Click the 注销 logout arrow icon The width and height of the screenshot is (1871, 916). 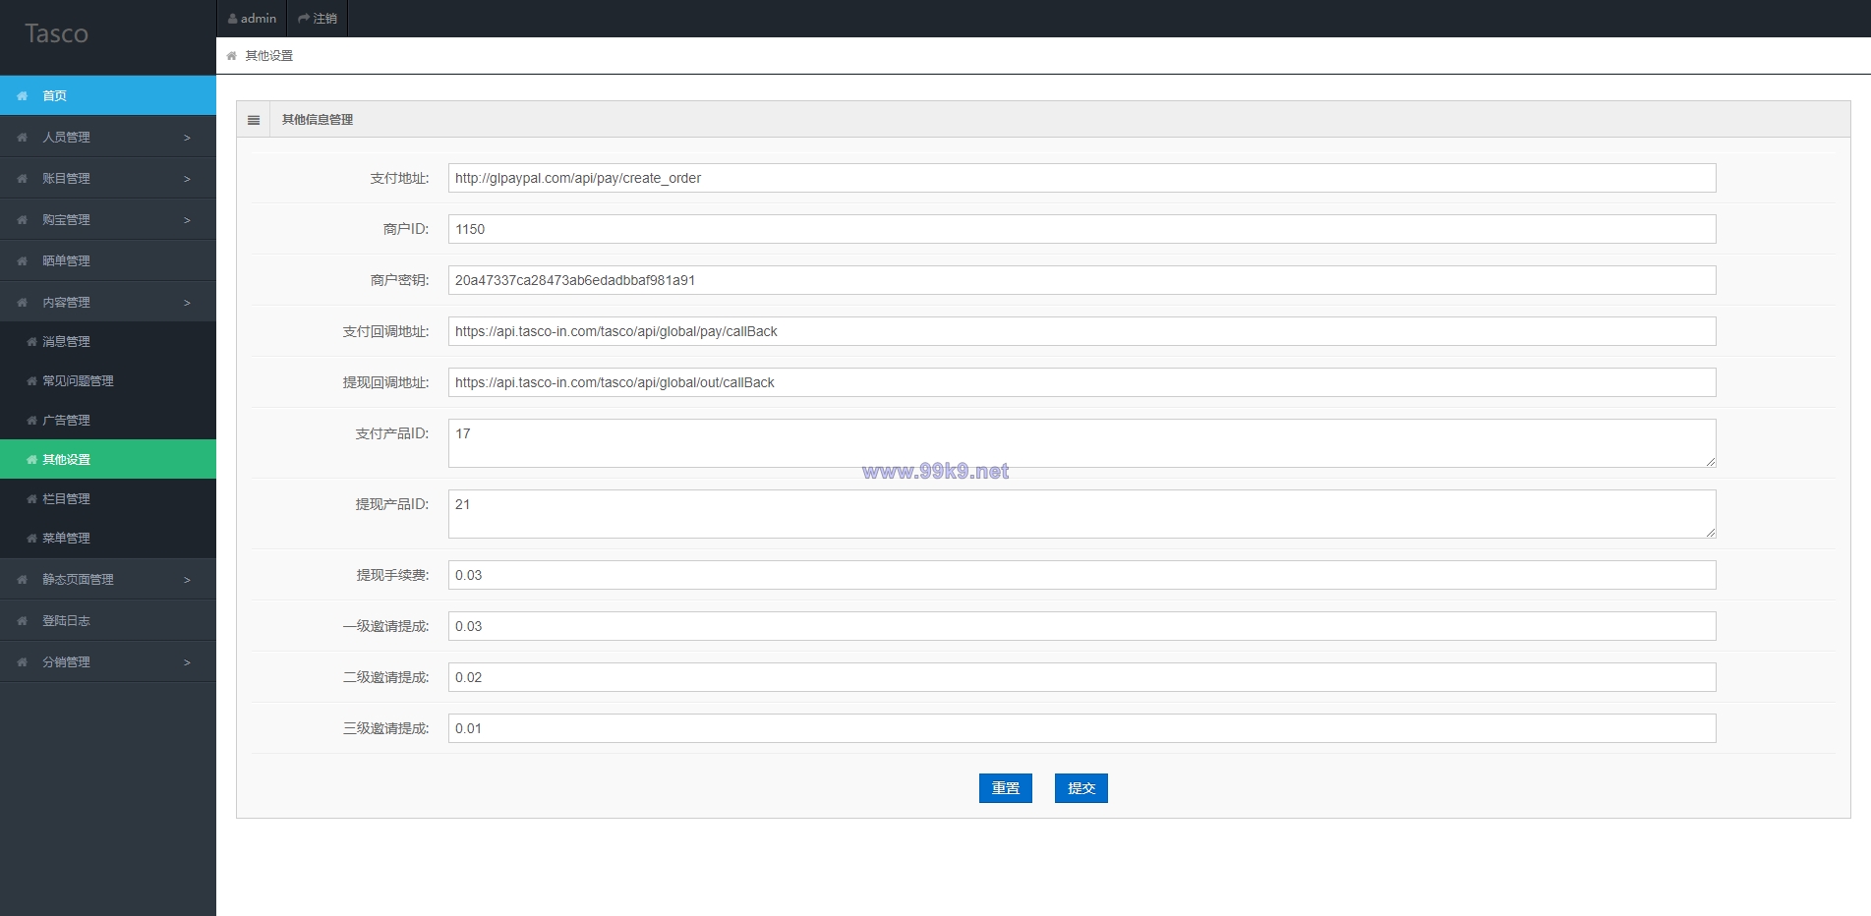[304, 19]
